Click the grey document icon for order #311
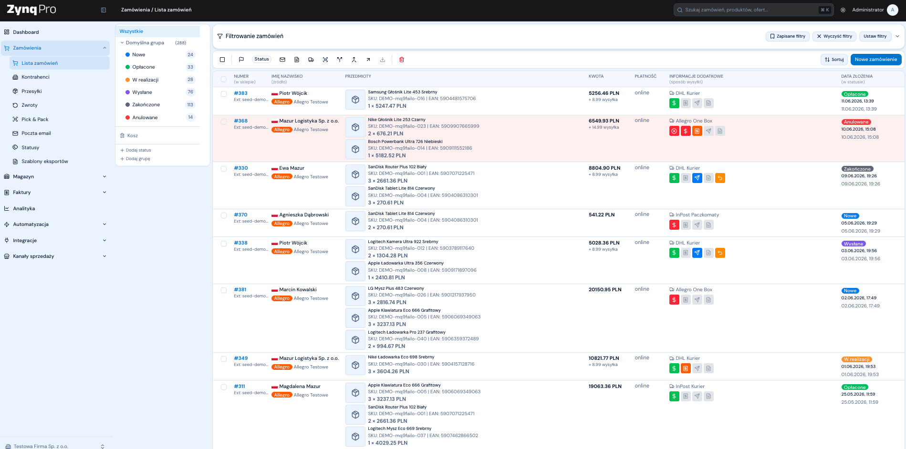Viewport: 906px width, 449px height. (x=709, y=397)
